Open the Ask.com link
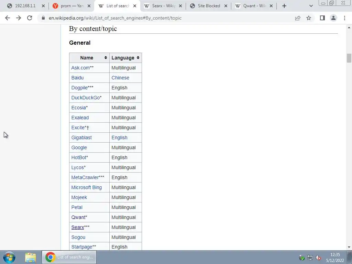This screenshot has width=352, height=264. (80, 68)
